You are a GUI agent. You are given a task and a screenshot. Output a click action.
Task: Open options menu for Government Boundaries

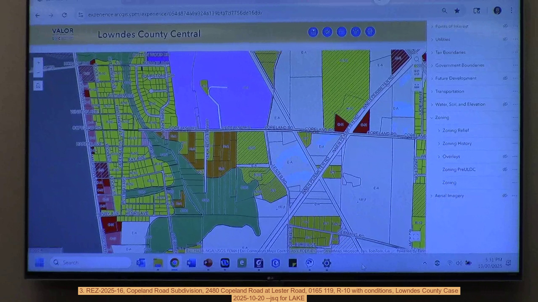coord(515,65)
